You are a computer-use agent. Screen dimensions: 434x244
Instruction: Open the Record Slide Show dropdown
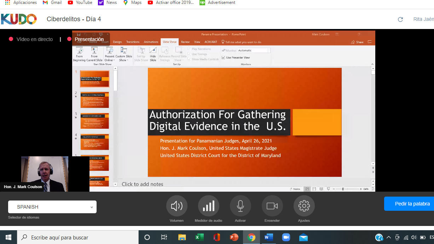179,54
